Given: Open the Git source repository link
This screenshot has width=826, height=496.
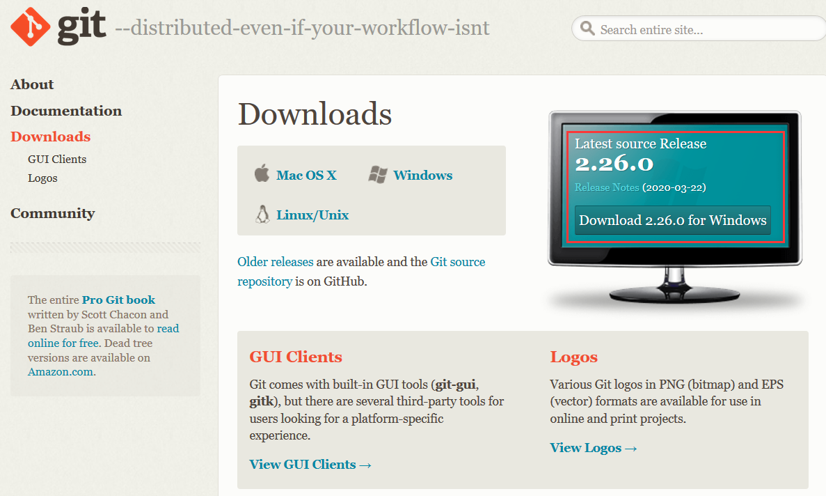Looking at the screenshot, I should point(361,272).
